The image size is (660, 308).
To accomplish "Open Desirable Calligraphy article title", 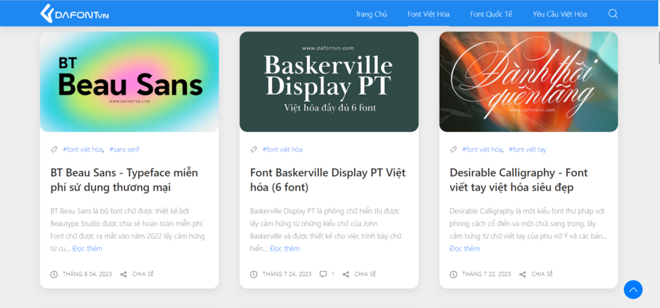I will tap(519, 180).
